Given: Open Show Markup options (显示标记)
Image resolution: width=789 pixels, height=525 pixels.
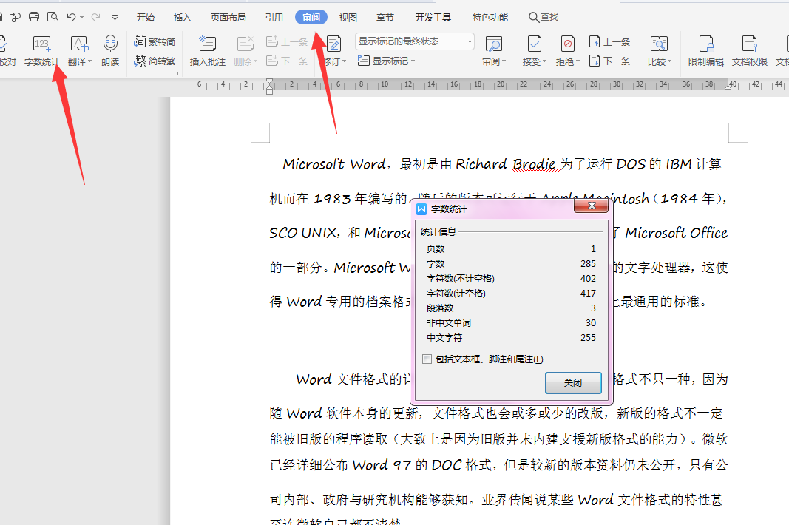Looking at the screenshot, I should (x=386, y=61).
